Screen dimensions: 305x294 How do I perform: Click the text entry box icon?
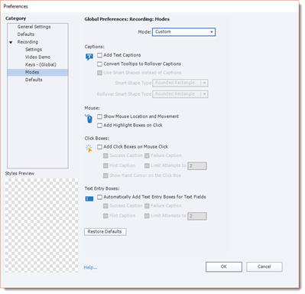coord(89,198)
